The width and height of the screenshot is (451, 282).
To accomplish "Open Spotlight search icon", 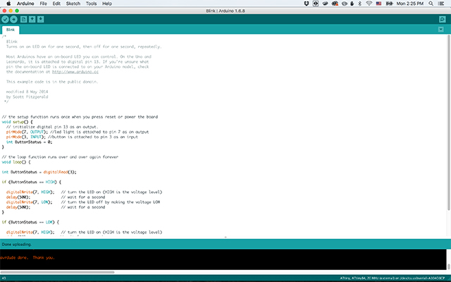I will [431, 4].
